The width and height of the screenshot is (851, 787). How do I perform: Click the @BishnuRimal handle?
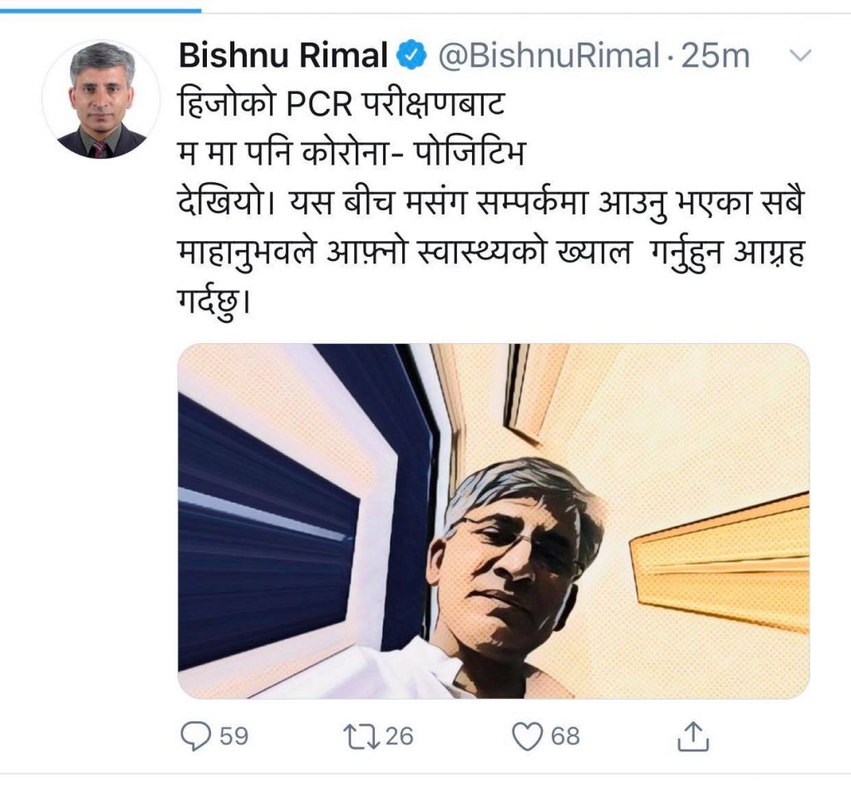tap(548, 56)
